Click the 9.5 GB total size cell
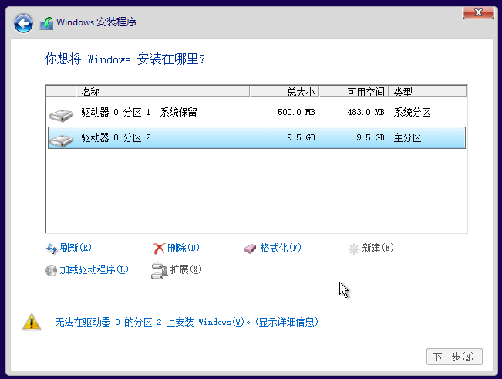The image size is (502, 379). 301,137
